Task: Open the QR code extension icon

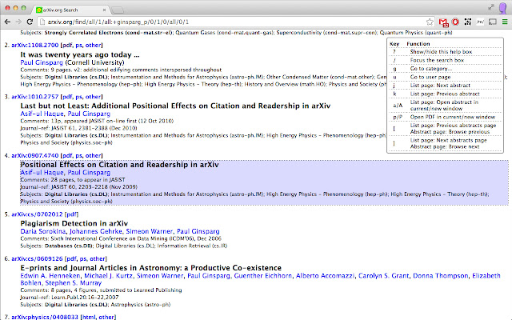Action: 468,22
